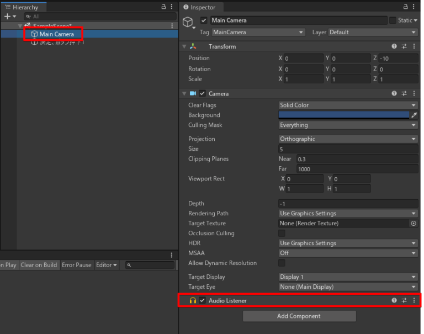This screenshot has width=424, height=334.
Task: Open the Hierarchy panel kebab menu
Action: [172, 7]
